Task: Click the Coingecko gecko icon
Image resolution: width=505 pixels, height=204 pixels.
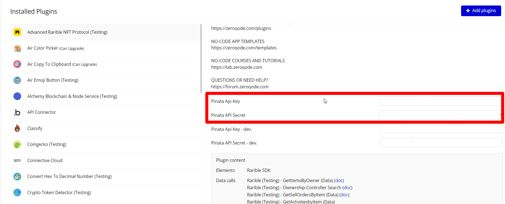Action: (17, 144)
